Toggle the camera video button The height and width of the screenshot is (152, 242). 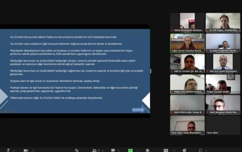[26, 150]
